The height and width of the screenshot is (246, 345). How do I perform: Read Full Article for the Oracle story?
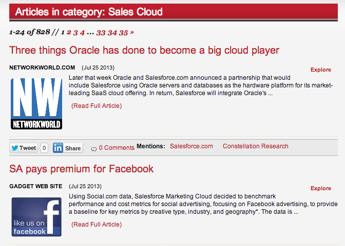tap(97, 106)
